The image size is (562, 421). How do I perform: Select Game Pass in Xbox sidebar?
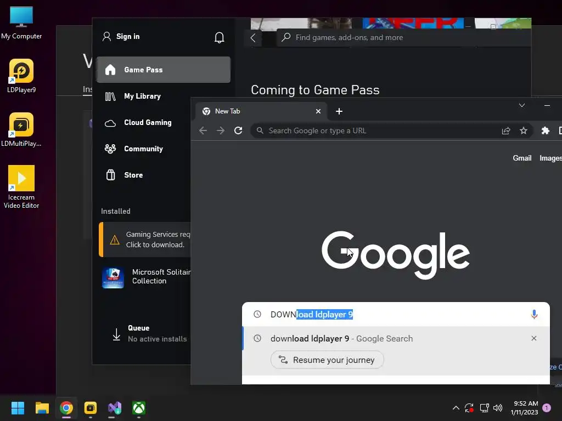pyautogui.click(x=164, y=70)
